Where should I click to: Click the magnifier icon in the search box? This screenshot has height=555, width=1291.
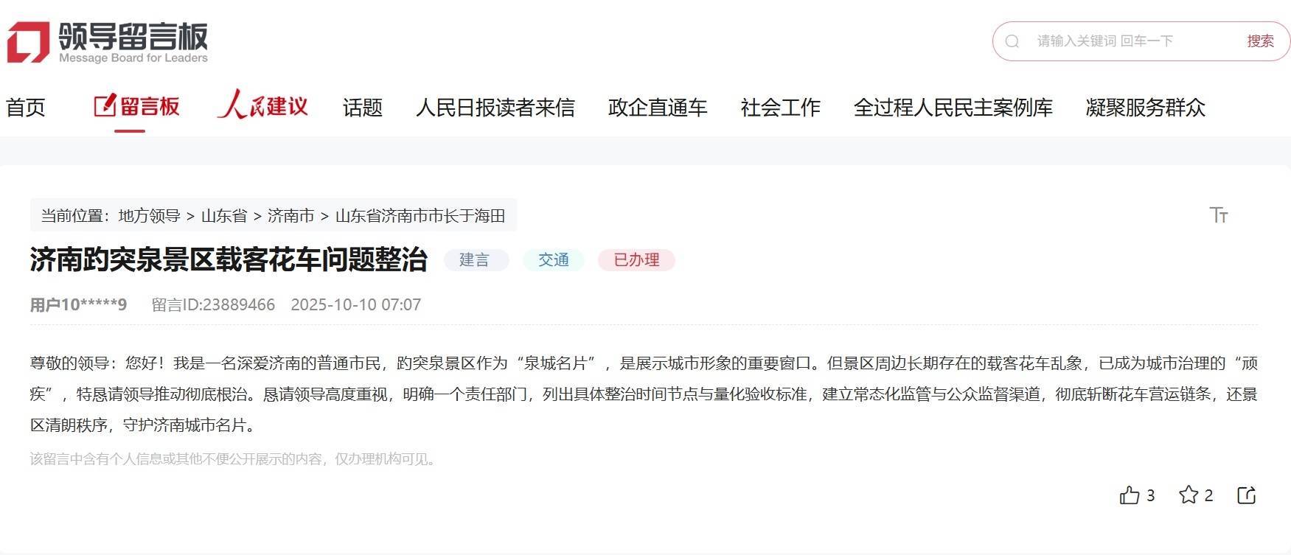tap(1012, 41)
